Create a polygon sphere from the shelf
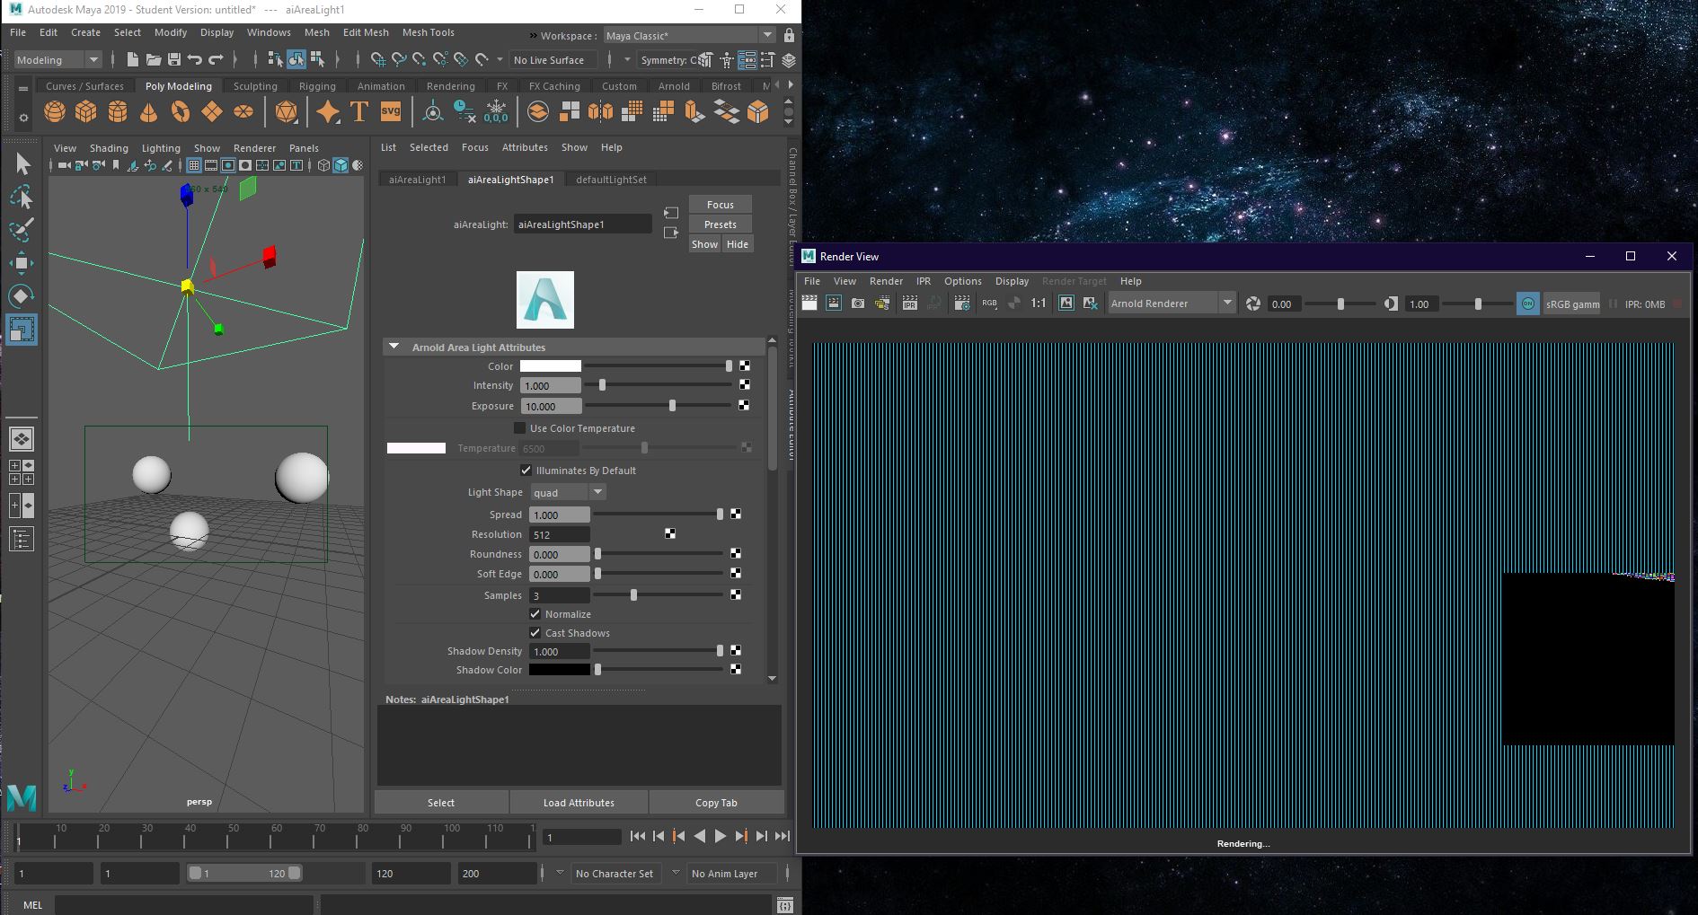The width and height of the screenshot is (1698, 915). pyautogui.click(x=55, y=111)
